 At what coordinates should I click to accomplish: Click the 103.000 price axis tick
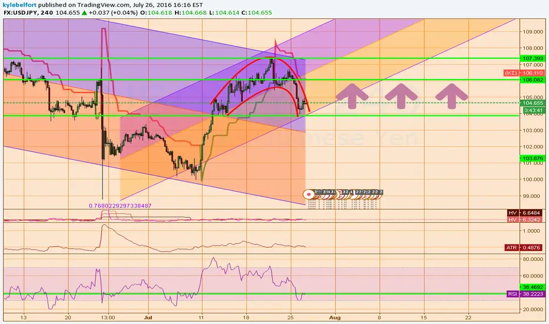533,130
